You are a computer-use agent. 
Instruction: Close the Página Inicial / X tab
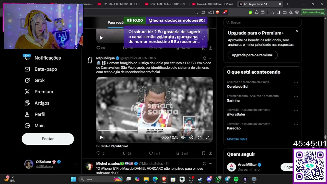[x=280, y=4]
